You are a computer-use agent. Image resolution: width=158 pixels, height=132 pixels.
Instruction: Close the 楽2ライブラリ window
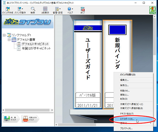(x=152, y=3)
